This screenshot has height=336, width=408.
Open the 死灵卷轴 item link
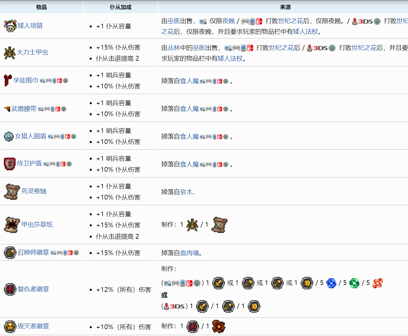(x=34, y=191)
